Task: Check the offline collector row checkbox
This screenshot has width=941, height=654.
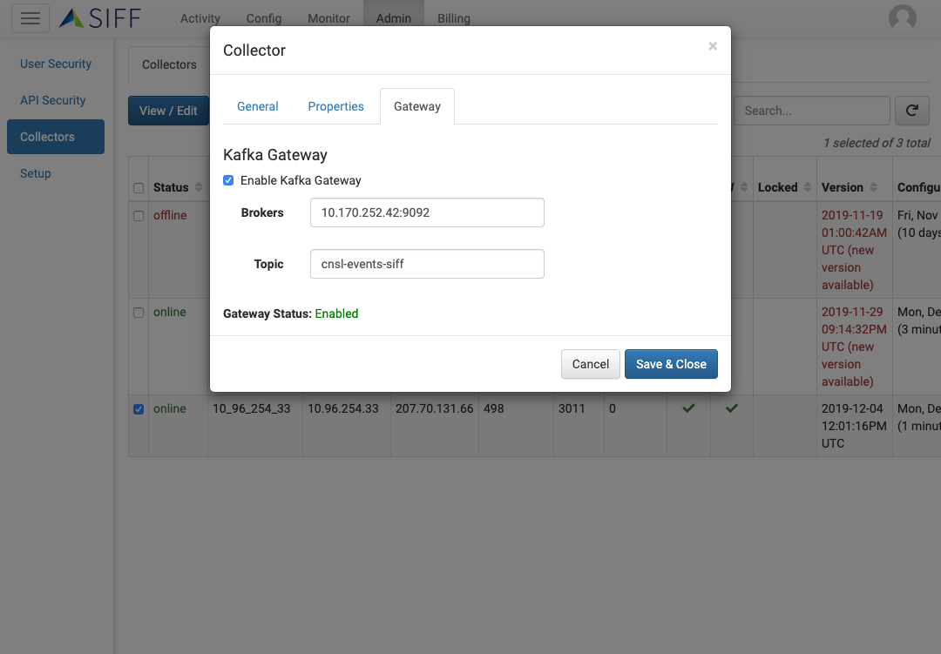Action: click(x=139, y=216)
